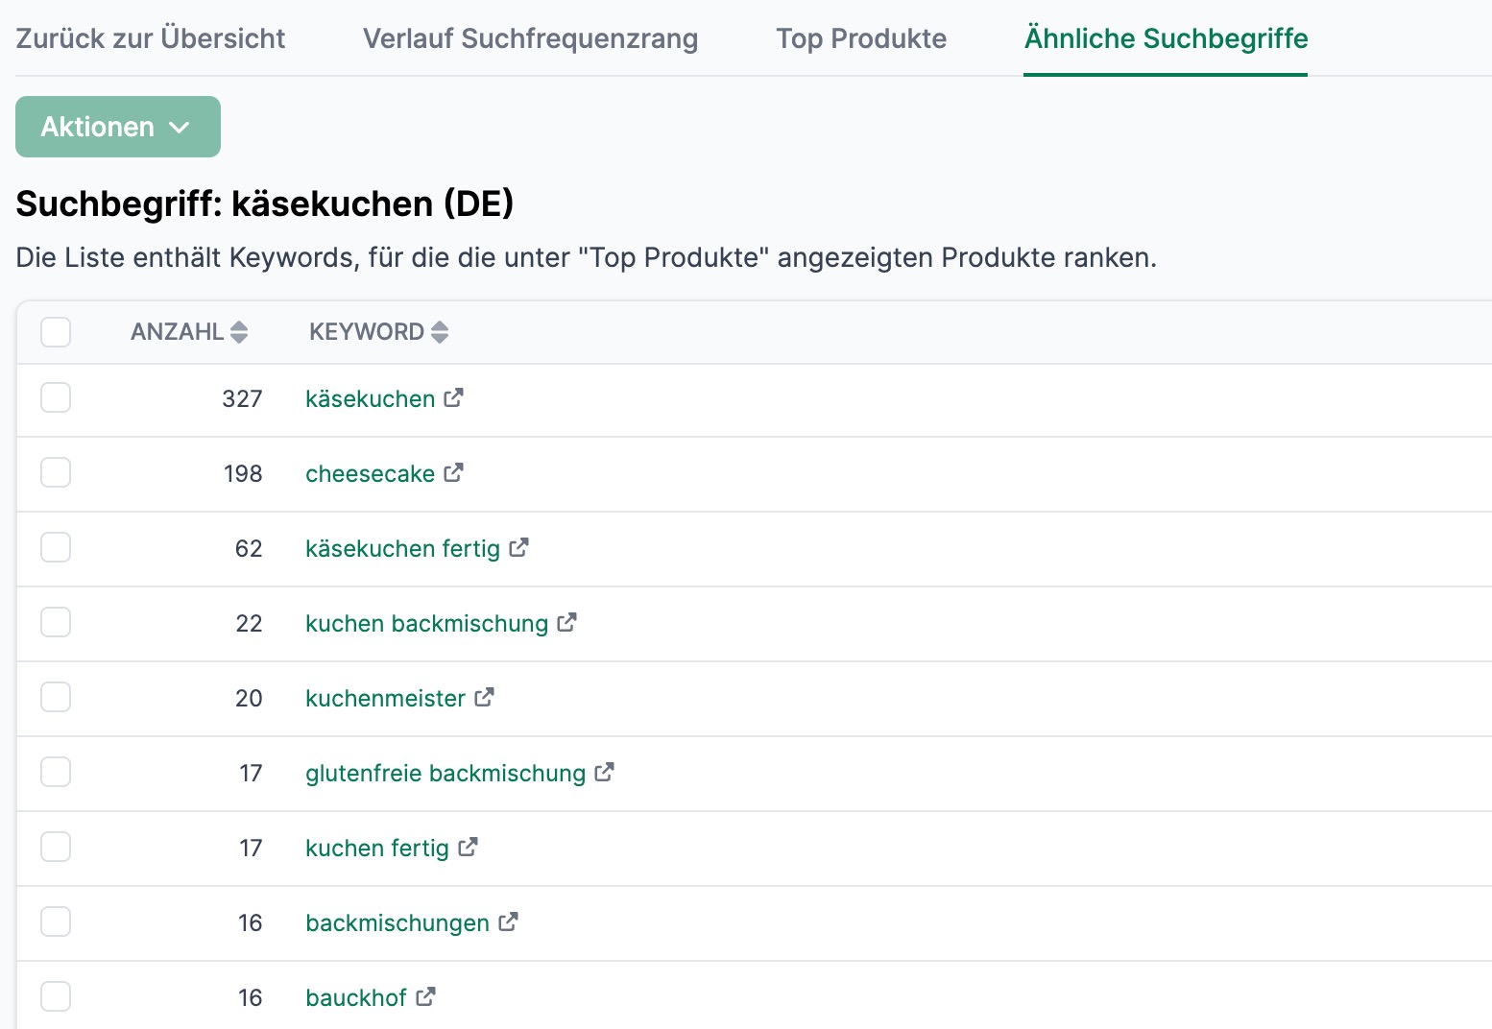Click external link icon for glutenfreie backmischung
The height and width of the screenshot is (1029, 1492).
[x=605, y=772]
